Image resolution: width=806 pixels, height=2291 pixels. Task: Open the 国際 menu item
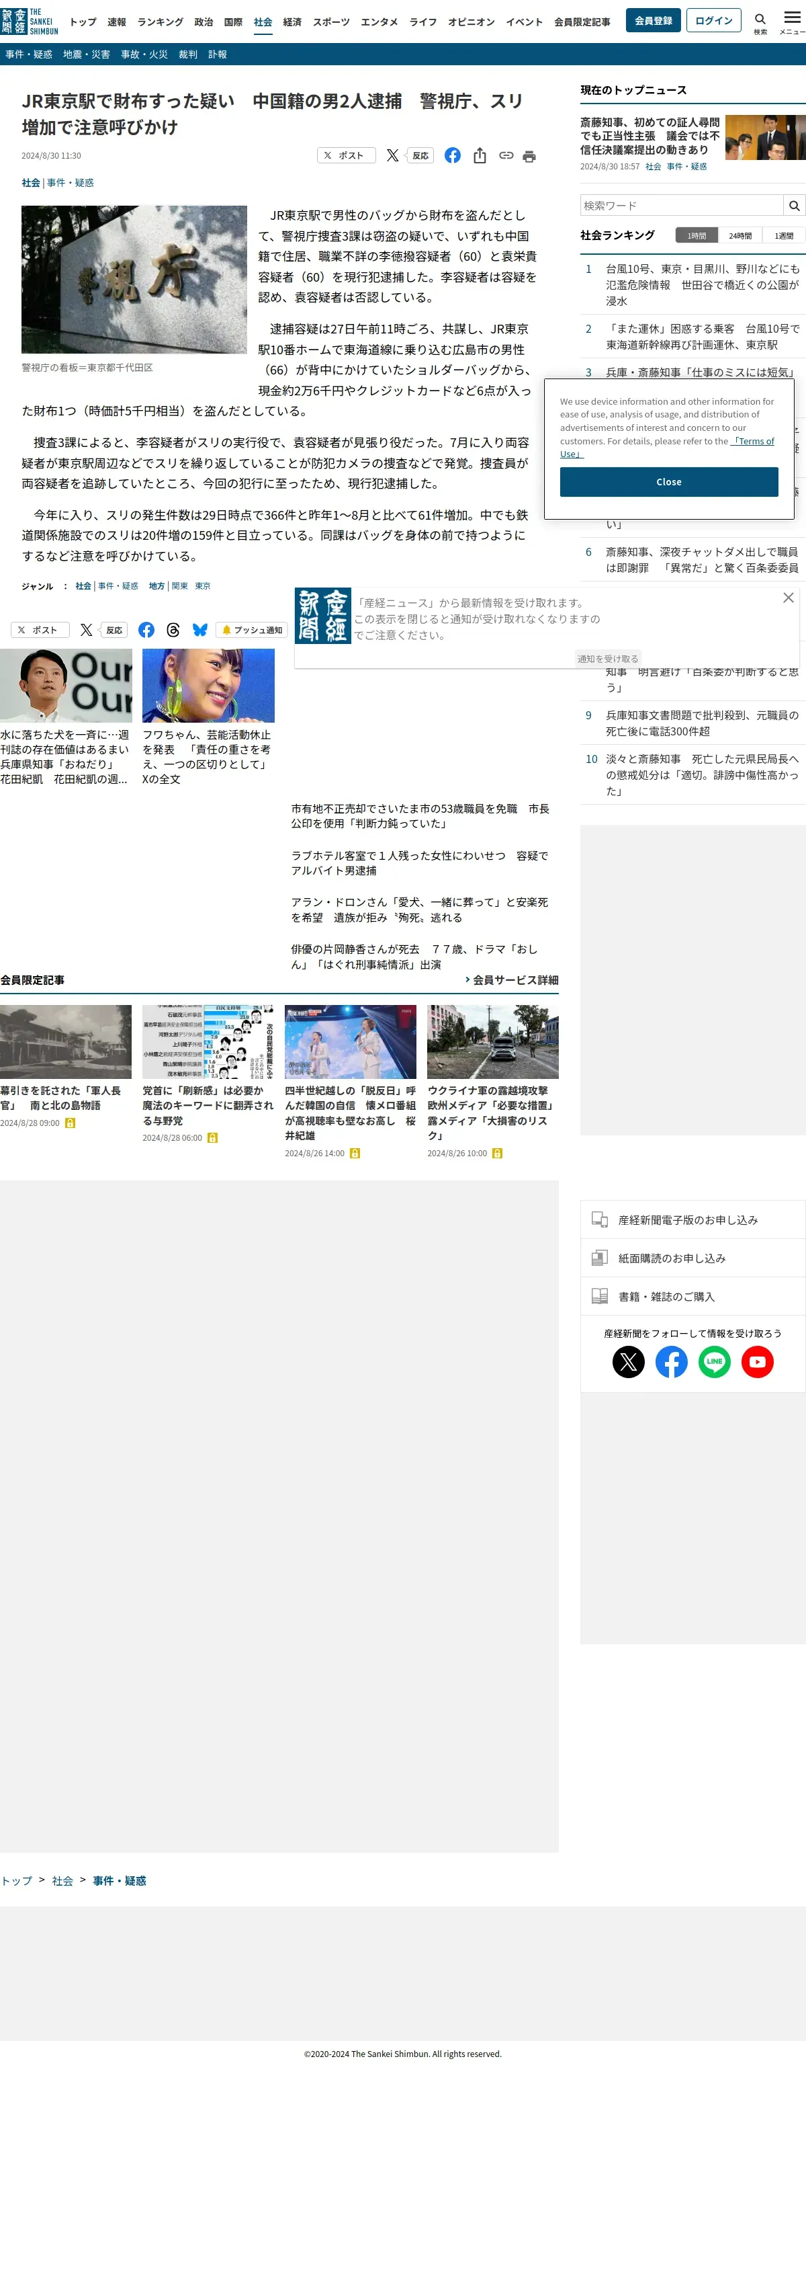(233, 22)
